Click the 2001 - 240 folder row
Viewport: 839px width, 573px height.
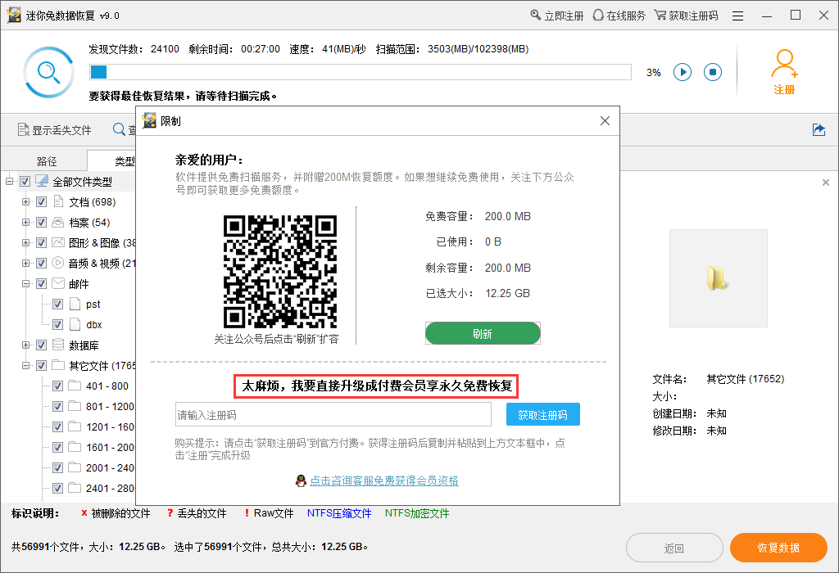[x=94, y=467]
